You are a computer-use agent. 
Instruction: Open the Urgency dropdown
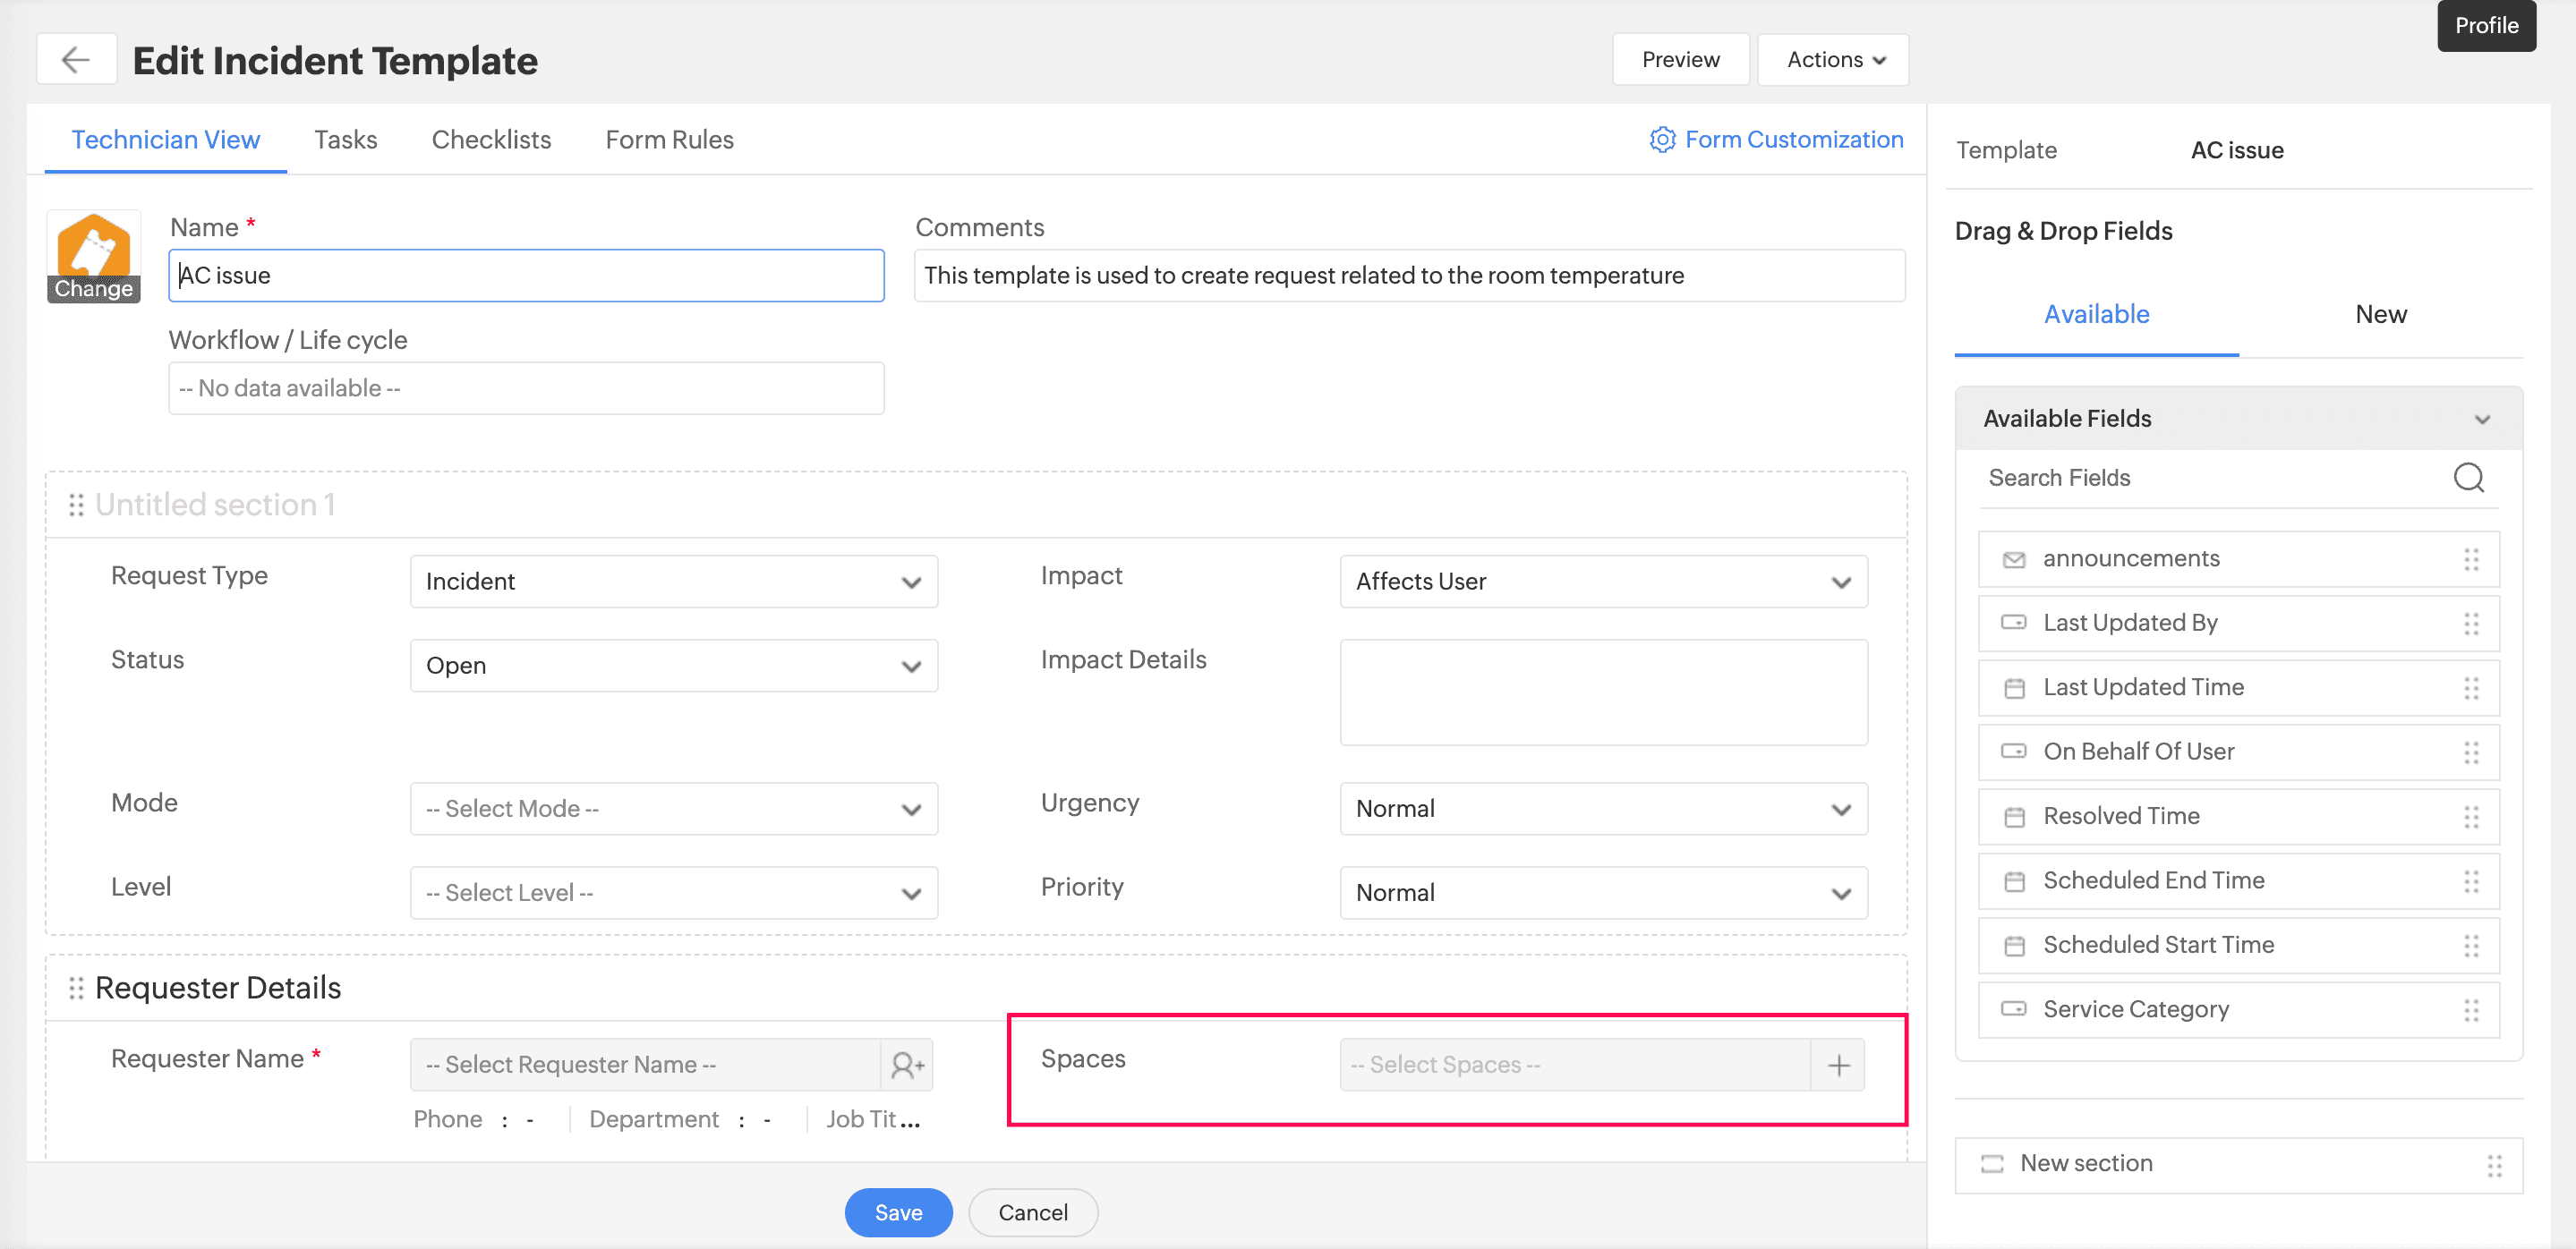coord(1602,808)
